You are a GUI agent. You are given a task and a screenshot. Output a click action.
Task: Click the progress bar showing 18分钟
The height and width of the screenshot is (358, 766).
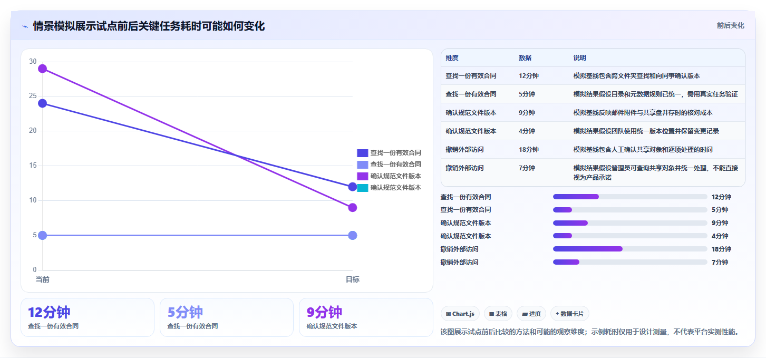click(630, 249)
